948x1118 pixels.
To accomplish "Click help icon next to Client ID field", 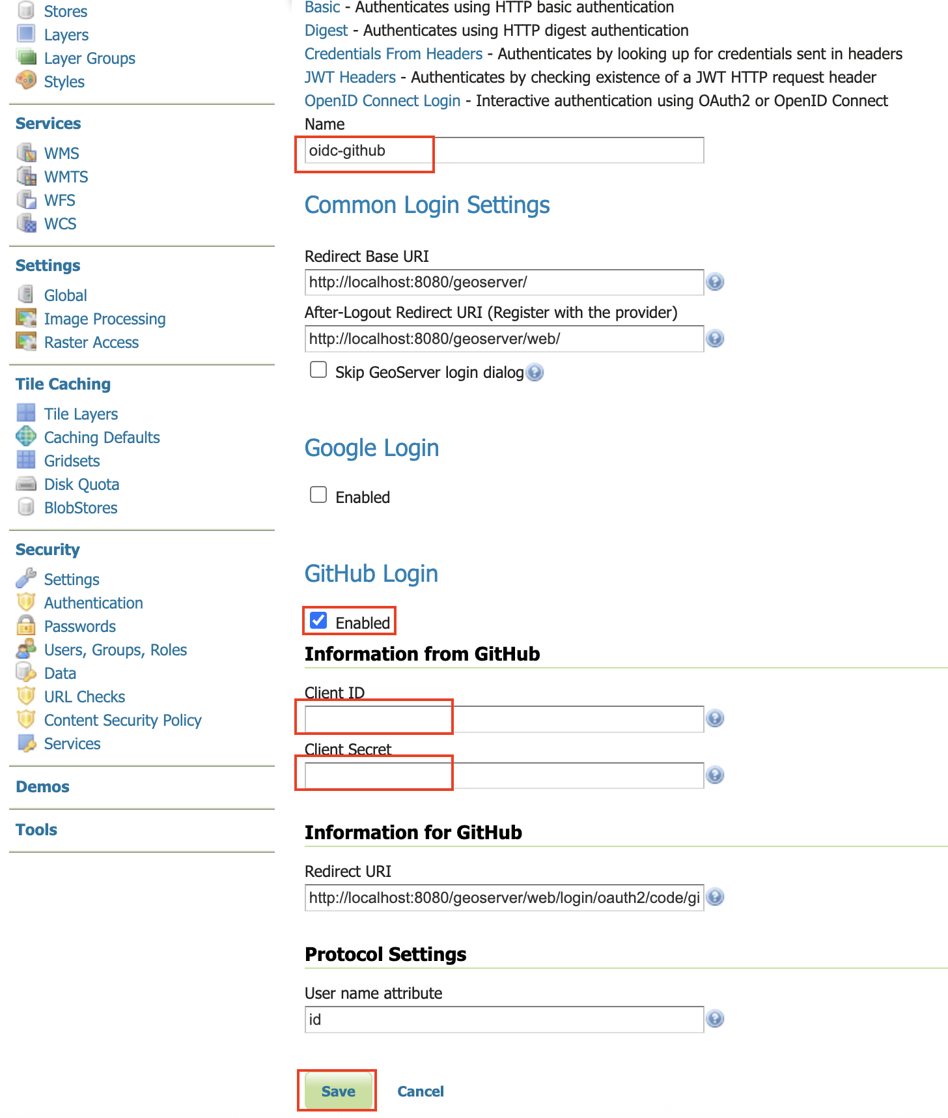I will (x=714, y=719).
